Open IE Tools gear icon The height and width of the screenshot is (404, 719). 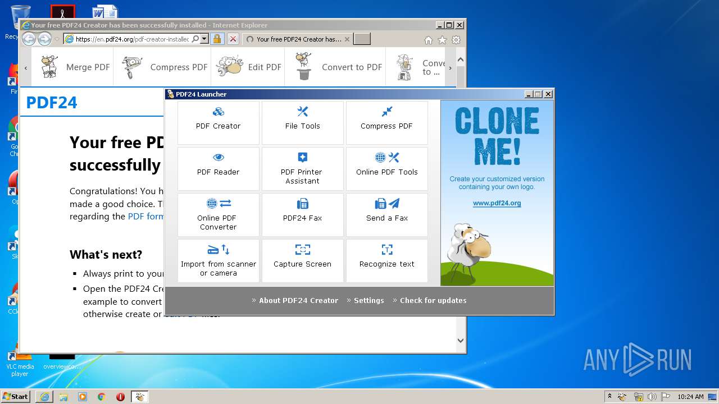[456, 40]
